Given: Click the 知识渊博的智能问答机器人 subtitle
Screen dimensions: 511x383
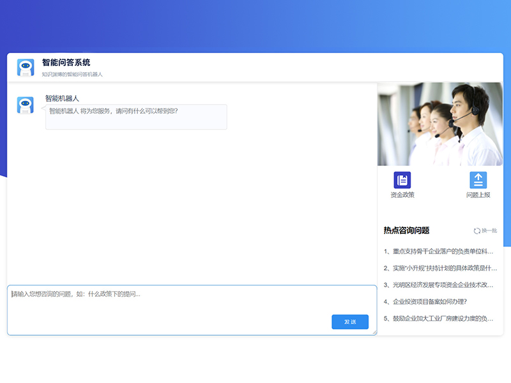Looking at the screenshot, I should pos(72,74).
